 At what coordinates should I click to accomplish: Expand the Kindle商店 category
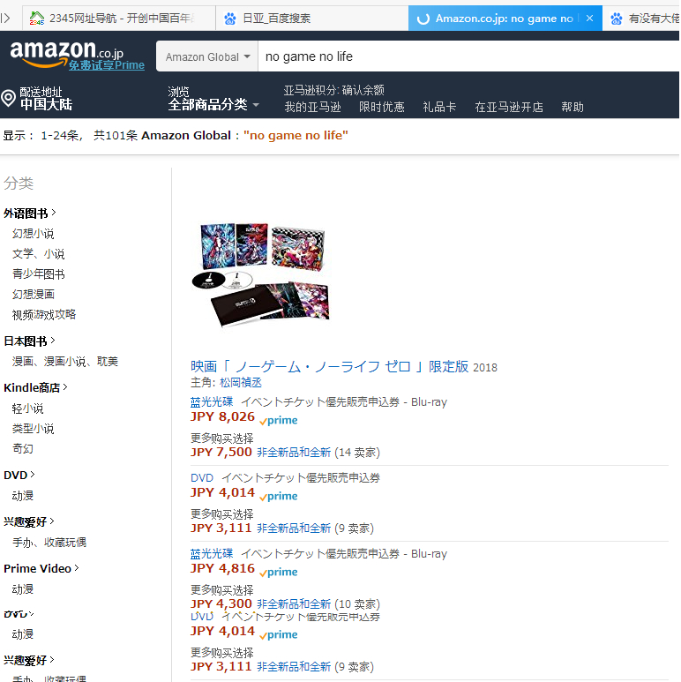pos(35,387)
